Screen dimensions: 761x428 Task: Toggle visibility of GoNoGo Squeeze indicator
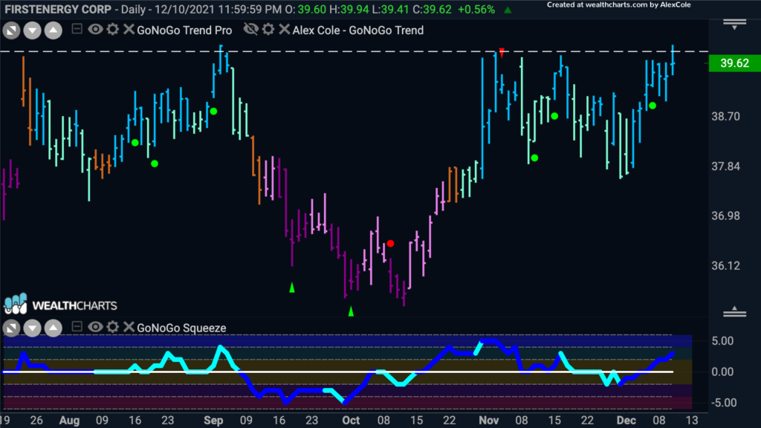click(x=95, y=327)
